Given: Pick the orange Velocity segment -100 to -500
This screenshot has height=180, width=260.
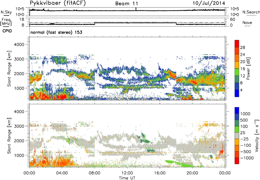Looking at the screenshot, I should (237, 148).
